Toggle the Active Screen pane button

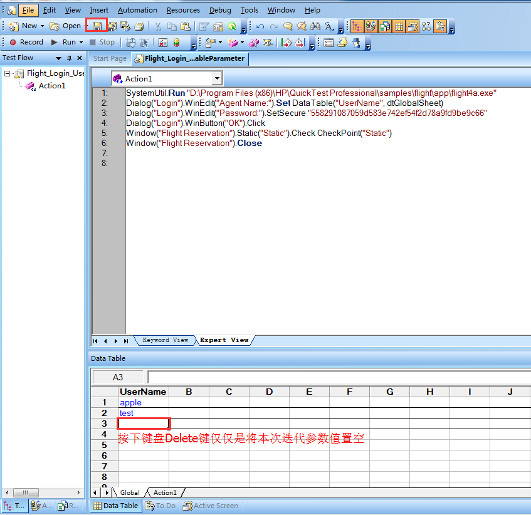pyautogui.click(x=413, y=26)
